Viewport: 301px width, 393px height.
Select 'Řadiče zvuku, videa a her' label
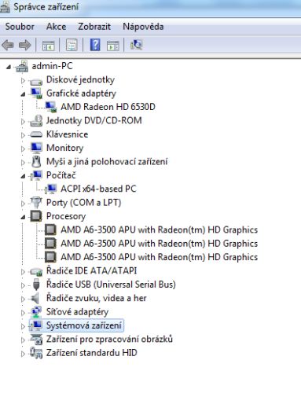point(96,298)
